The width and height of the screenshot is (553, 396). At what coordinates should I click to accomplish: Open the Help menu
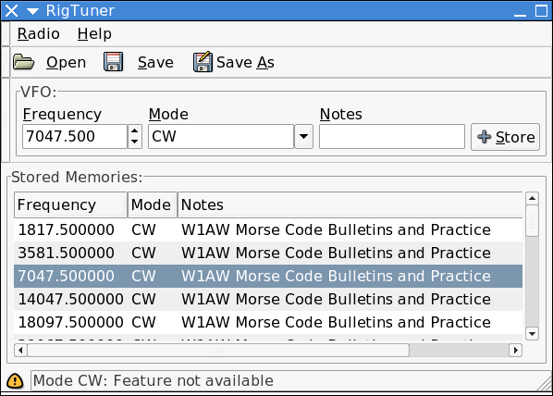[x=94, y=34]
